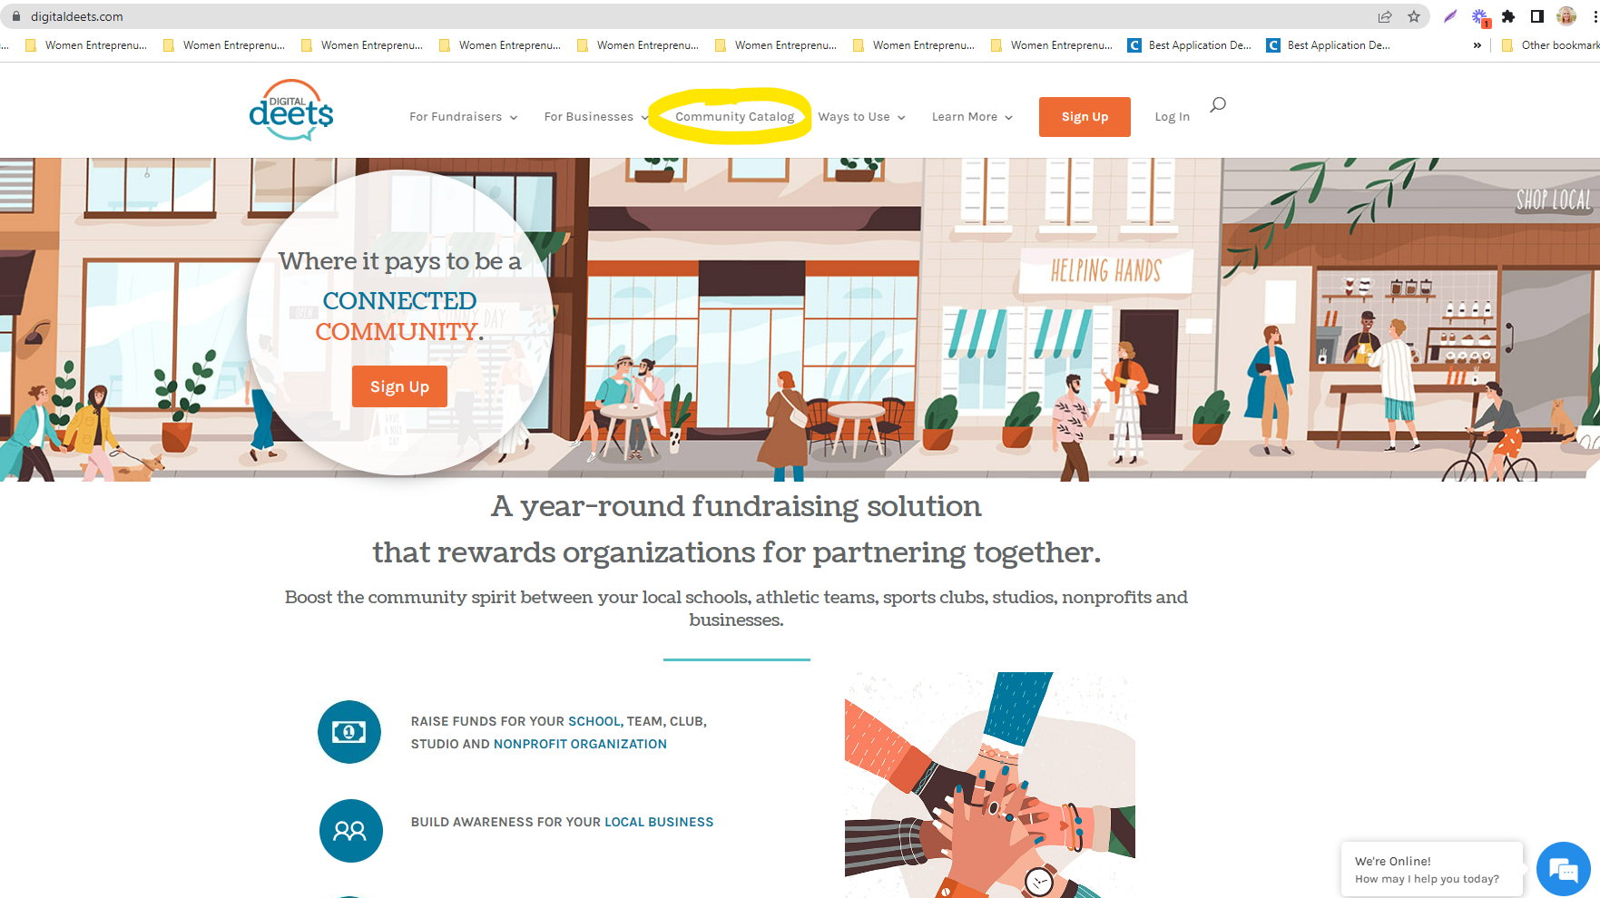
Task: Show hidden bookmarks via double chevron
Action: pyautogui.click(x=1477, y=45)
